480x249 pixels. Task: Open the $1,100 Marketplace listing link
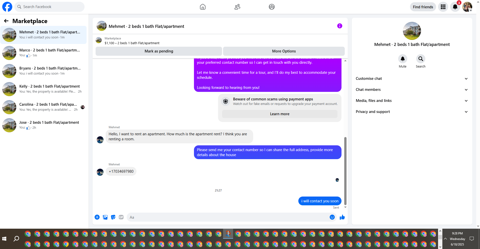pyautogui.click(x=132, y=43)
